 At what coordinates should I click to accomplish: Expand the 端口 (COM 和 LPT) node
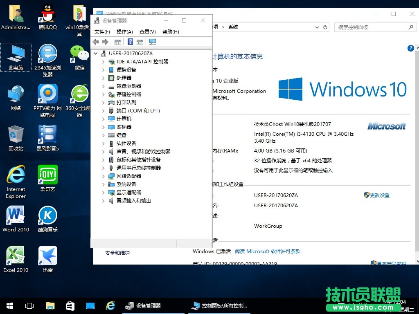coord(104,111)
